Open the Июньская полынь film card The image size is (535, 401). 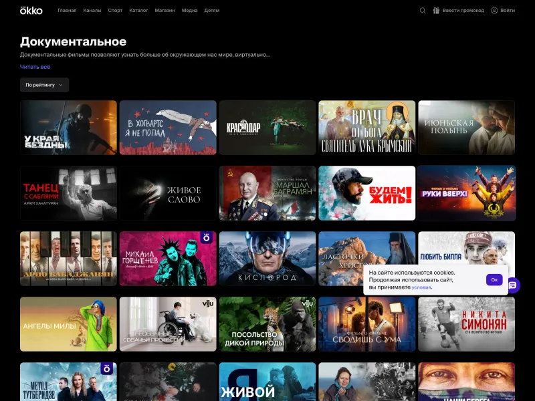tap(466, 128)
